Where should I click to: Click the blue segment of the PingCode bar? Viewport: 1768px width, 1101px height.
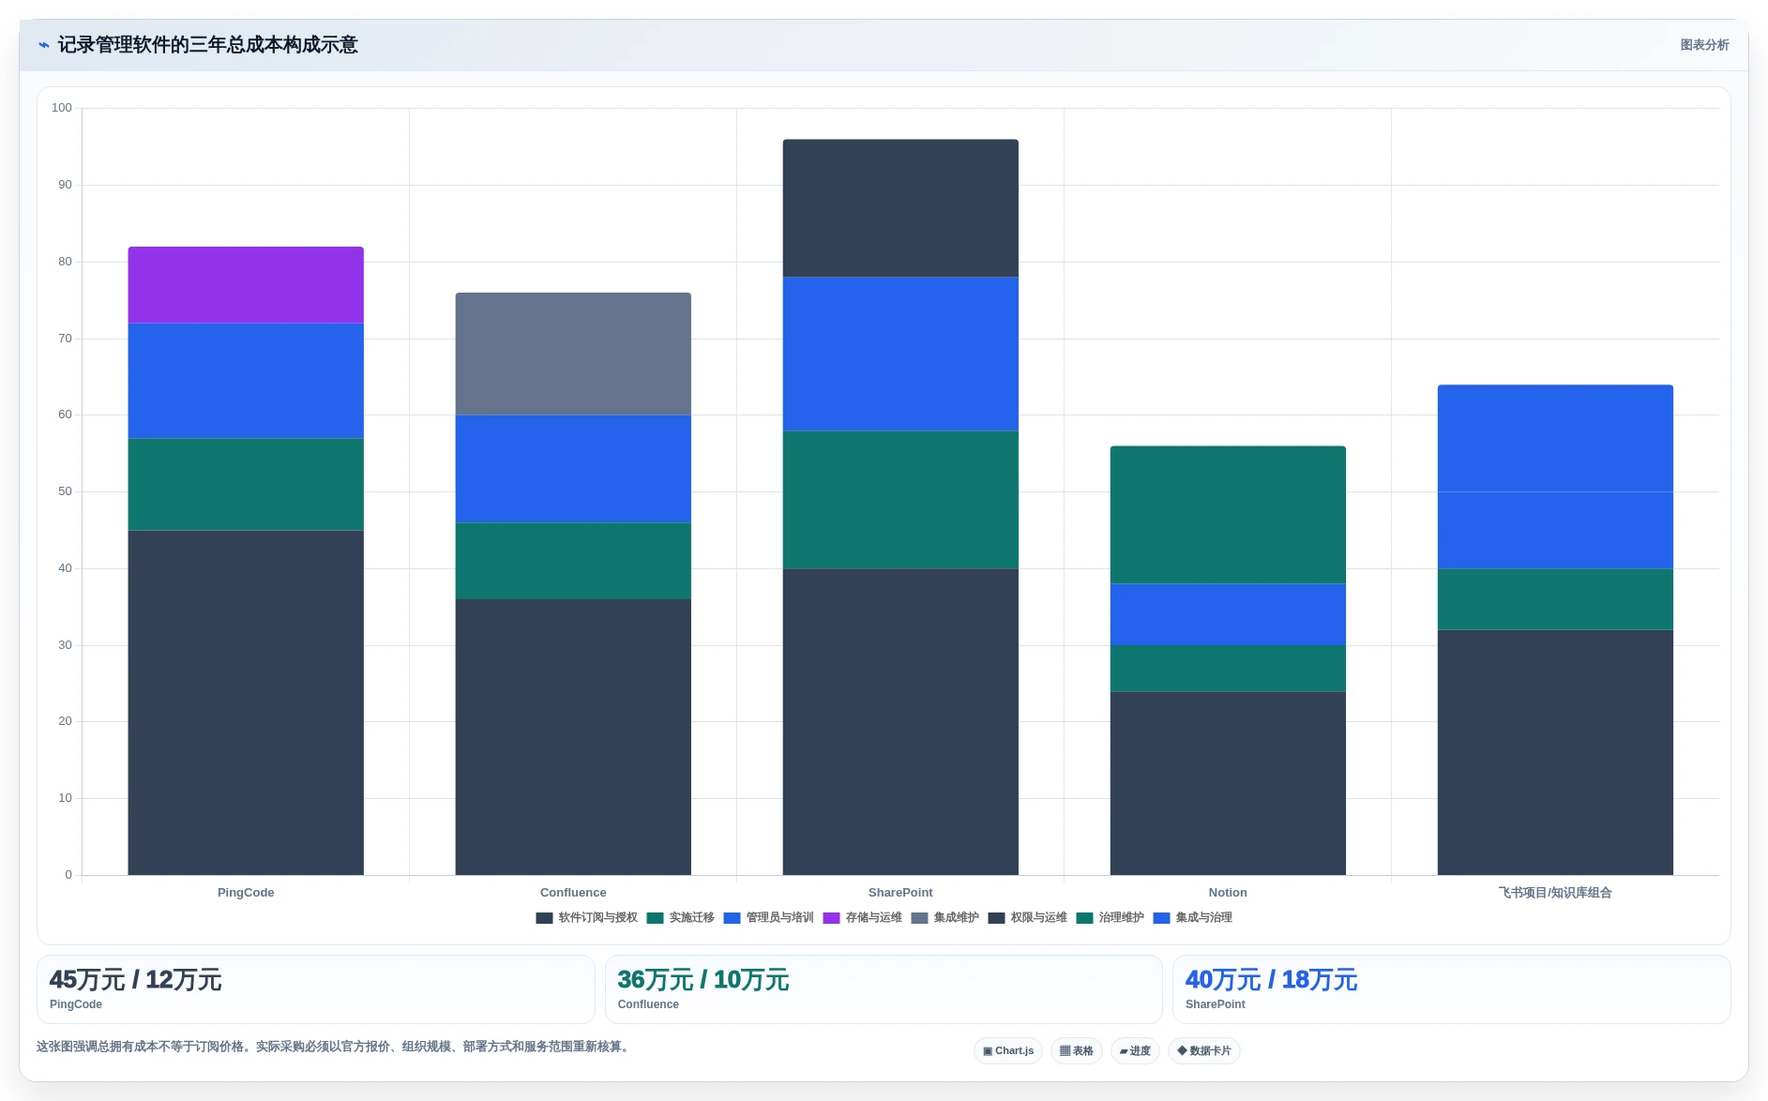click(x=246, y=381)
